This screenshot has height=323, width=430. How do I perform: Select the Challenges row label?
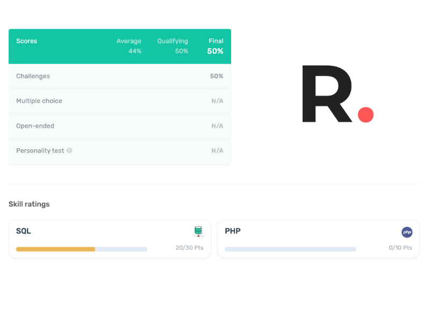click(33, 76)
